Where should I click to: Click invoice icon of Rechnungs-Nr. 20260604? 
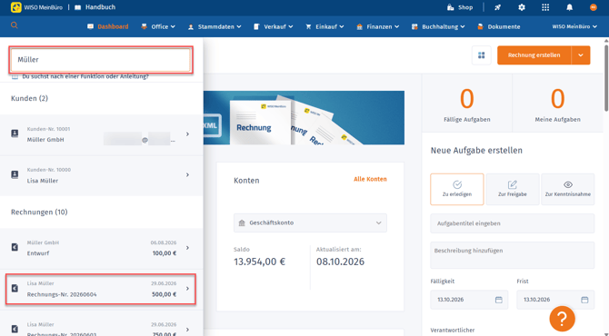click(x=15, y=288)
